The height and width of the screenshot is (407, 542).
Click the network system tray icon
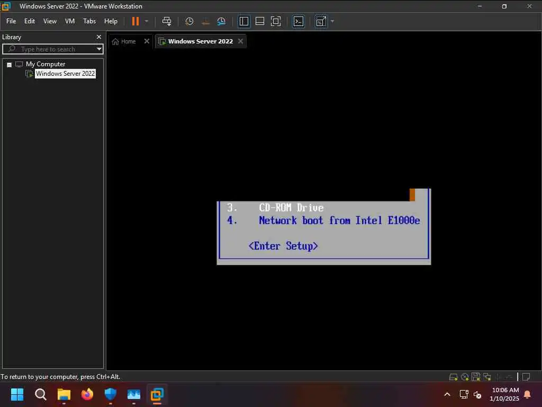[464, 394]
